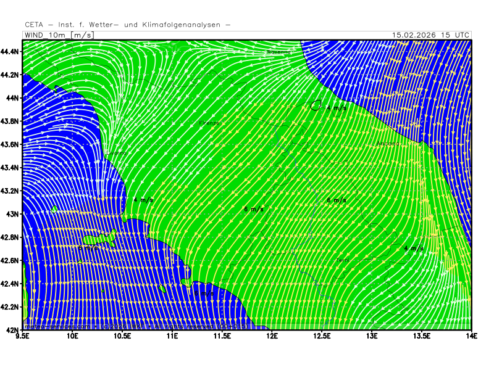The image size is (494, 370).
Task: Click the 4 m/s label east of Terni
Action: [414, 248]
